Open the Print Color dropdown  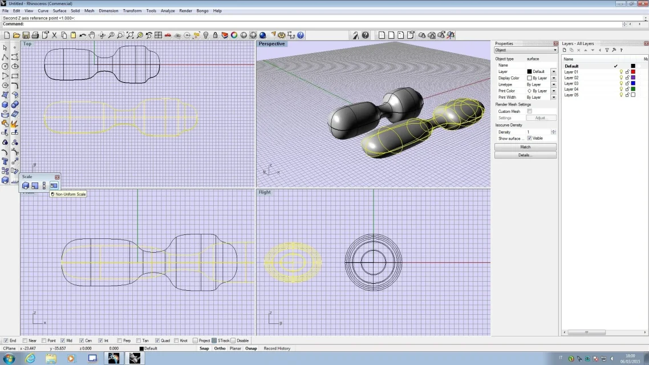pyautogui.click(x=553, y=91)
